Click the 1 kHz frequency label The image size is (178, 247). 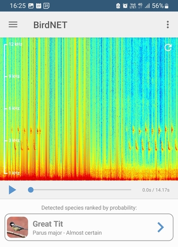click(14, 173)
